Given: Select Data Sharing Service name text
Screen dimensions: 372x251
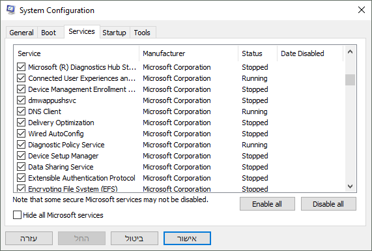Looking at the screenshot, I should click(61, 167).
